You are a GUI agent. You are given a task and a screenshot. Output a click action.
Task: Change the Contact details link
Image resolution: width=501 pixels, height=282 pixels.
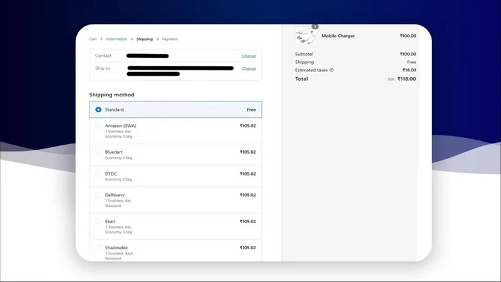coord(249,56)
